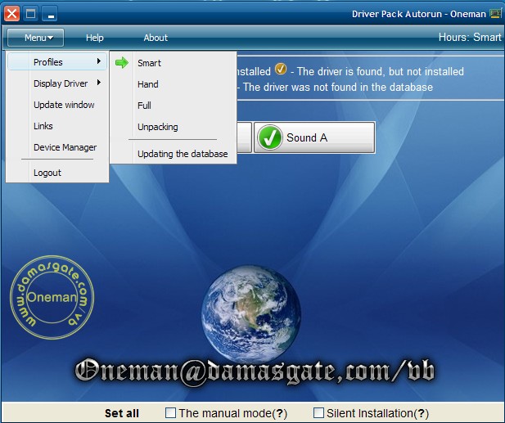Click the chip icon beside the window title
This screenshot has height=423, width=505.
tap(495, 13)
